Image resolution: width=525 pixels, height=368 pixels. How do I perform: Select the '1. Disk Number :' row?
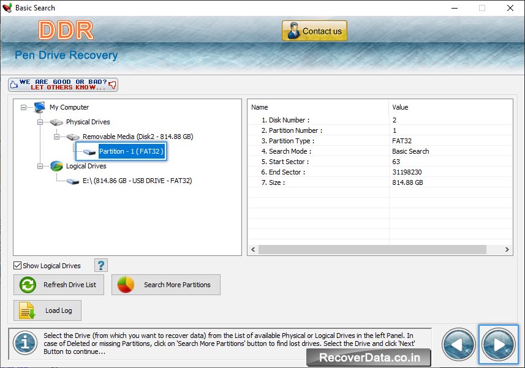380,120
